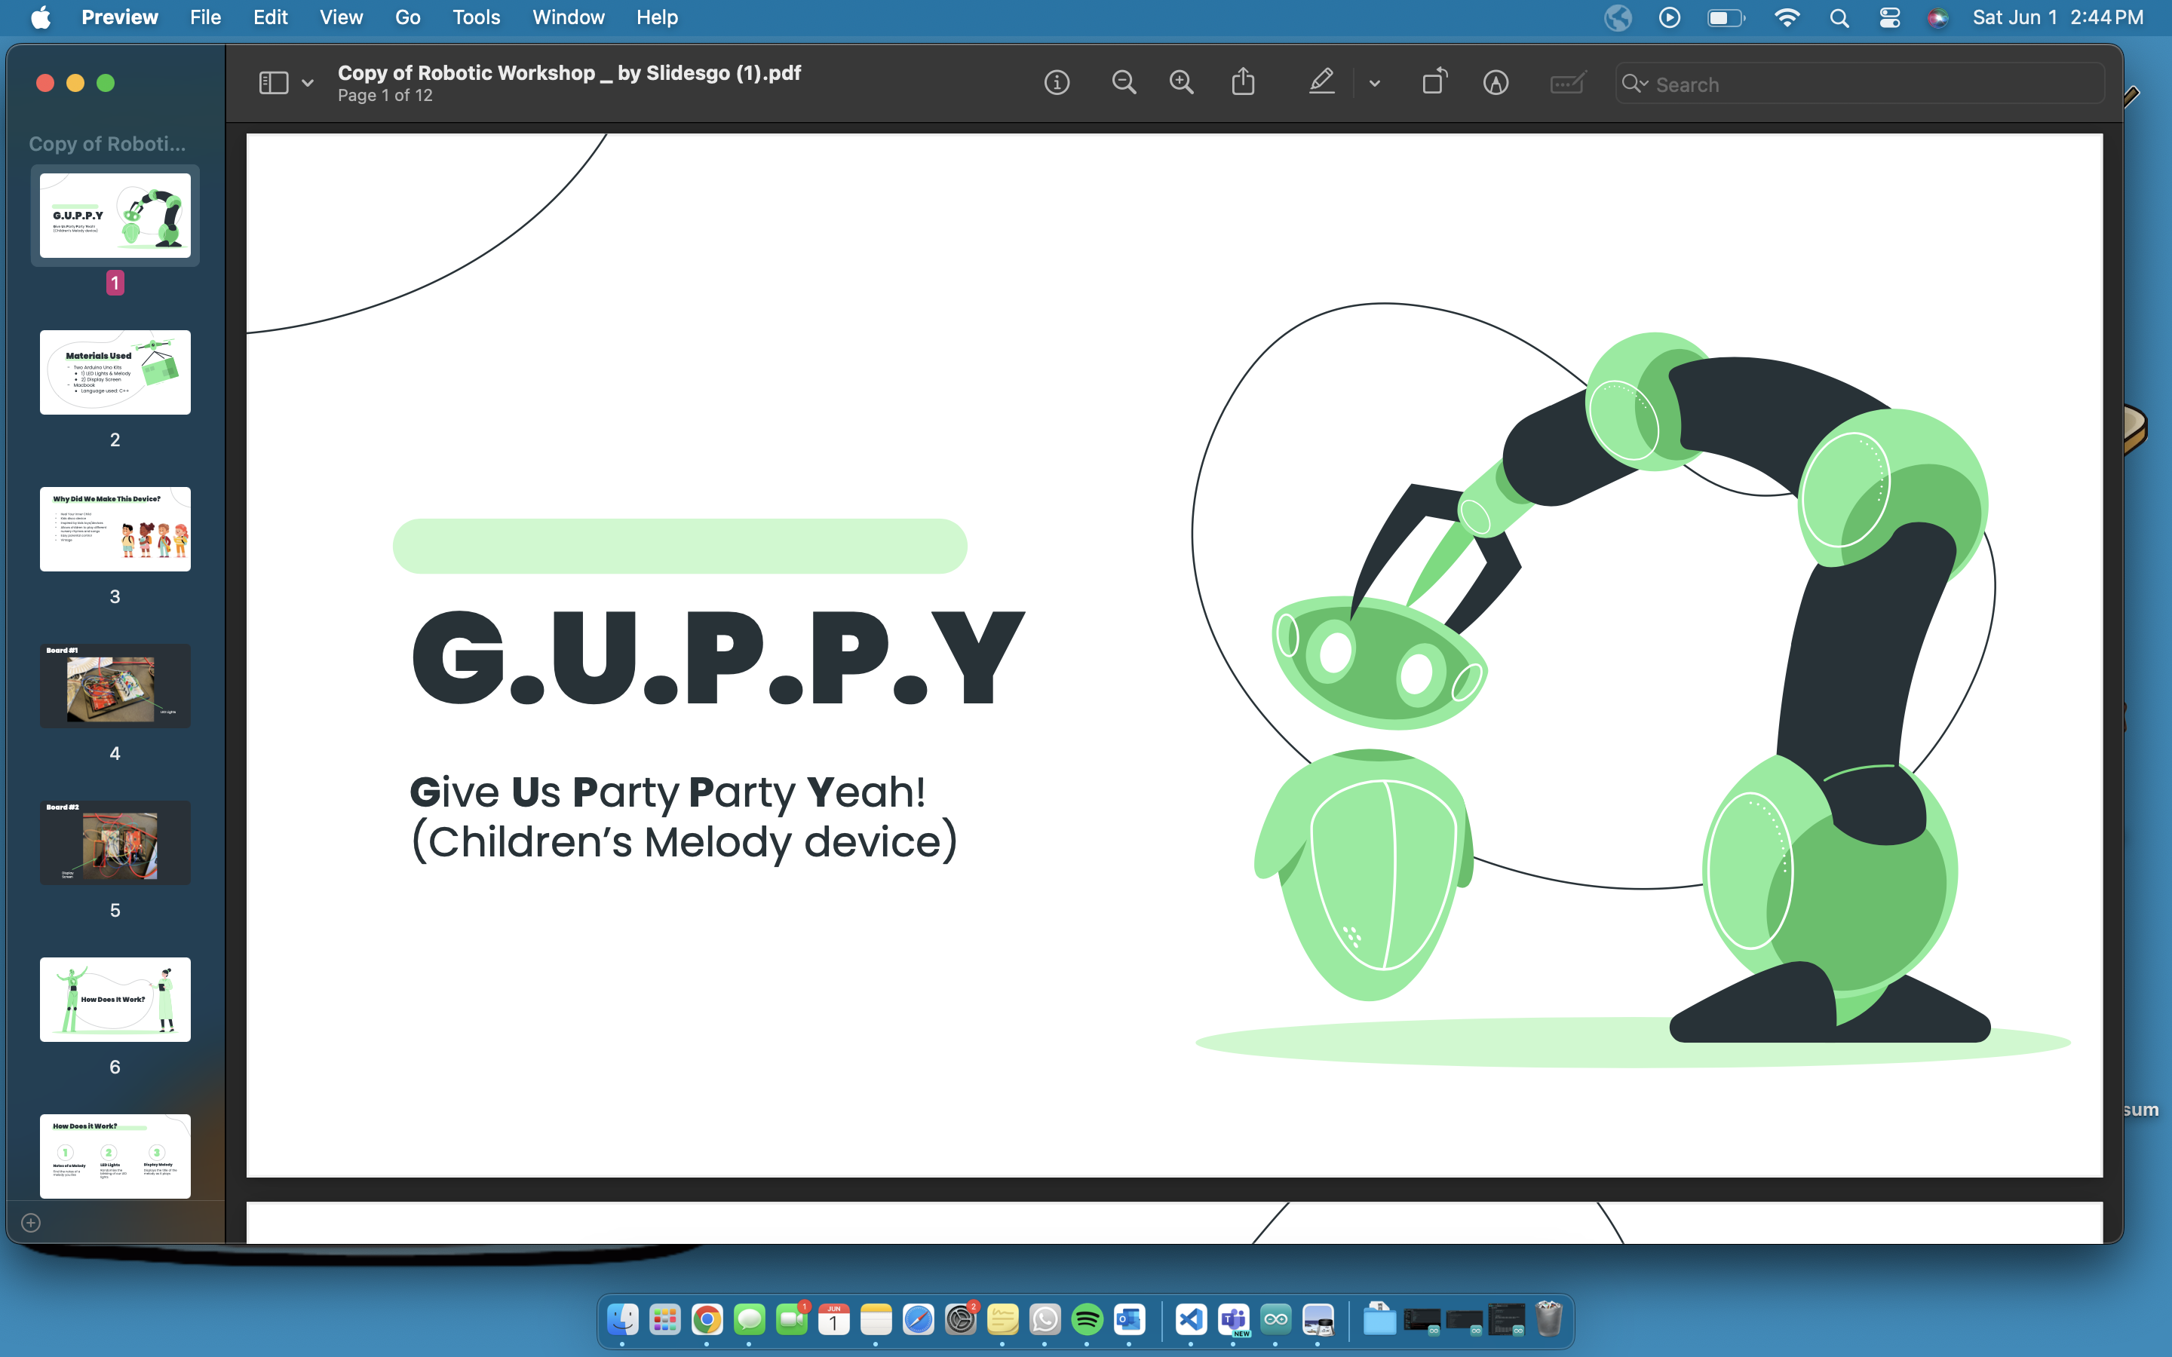Open the Tools menu

coord(476,17)
